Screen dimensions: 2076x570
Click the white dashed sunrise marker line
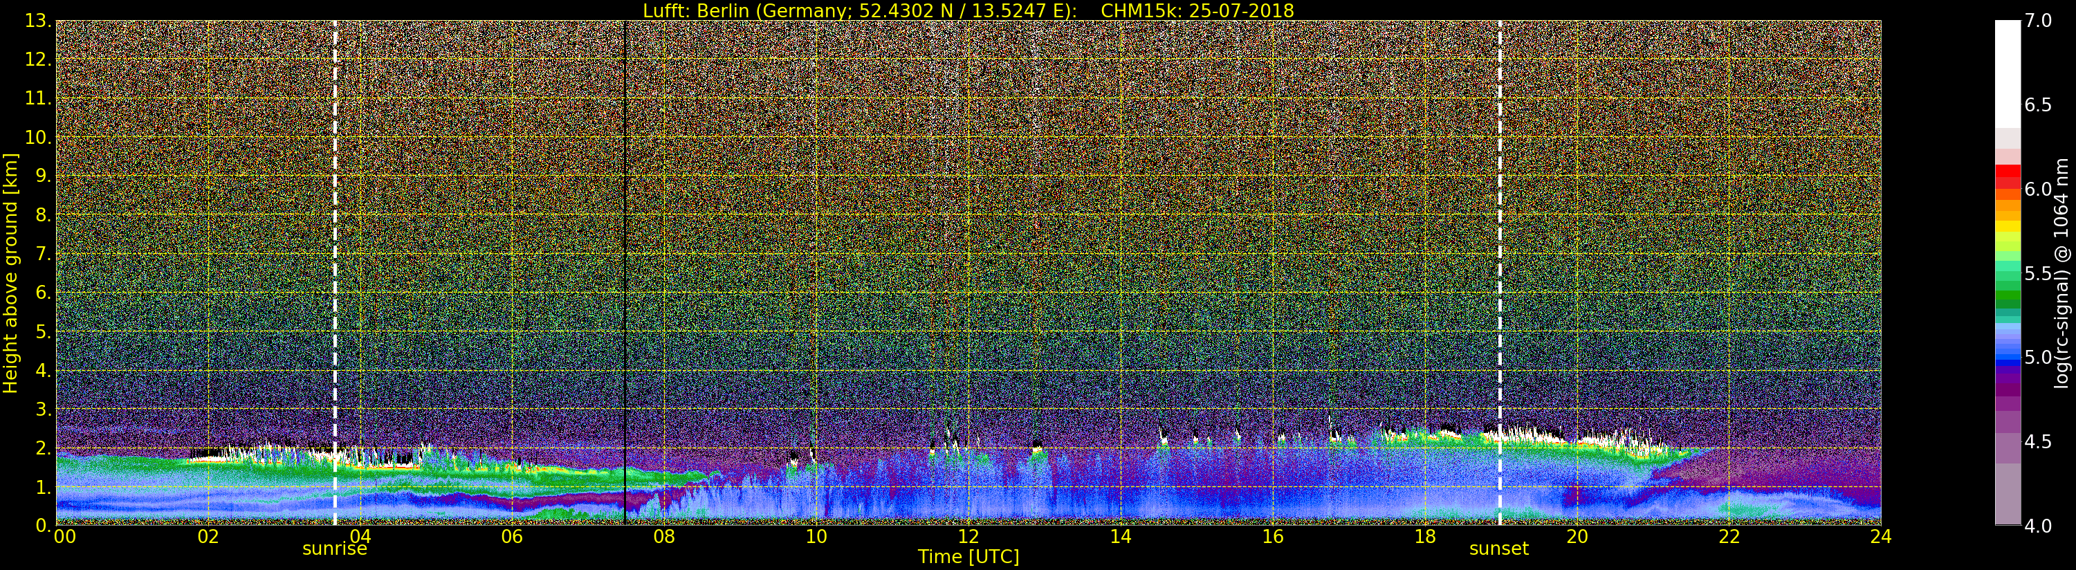[x=336, y=273]
